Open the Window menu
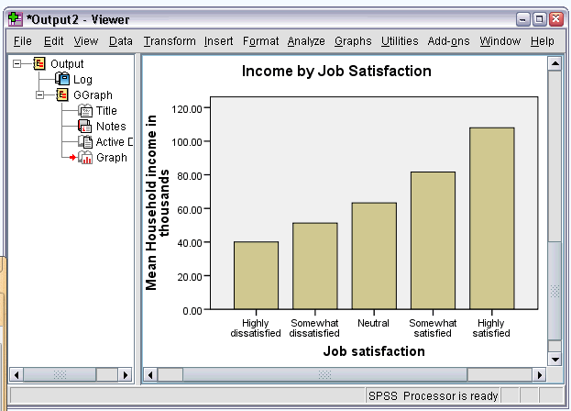The image size is (571, 411). coord(500,41)
